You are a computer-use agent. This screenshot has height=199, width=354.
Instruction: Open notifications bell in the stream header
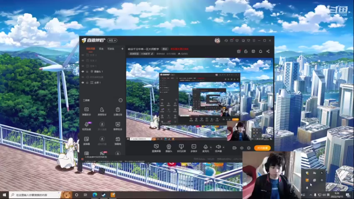click(261, 51)
